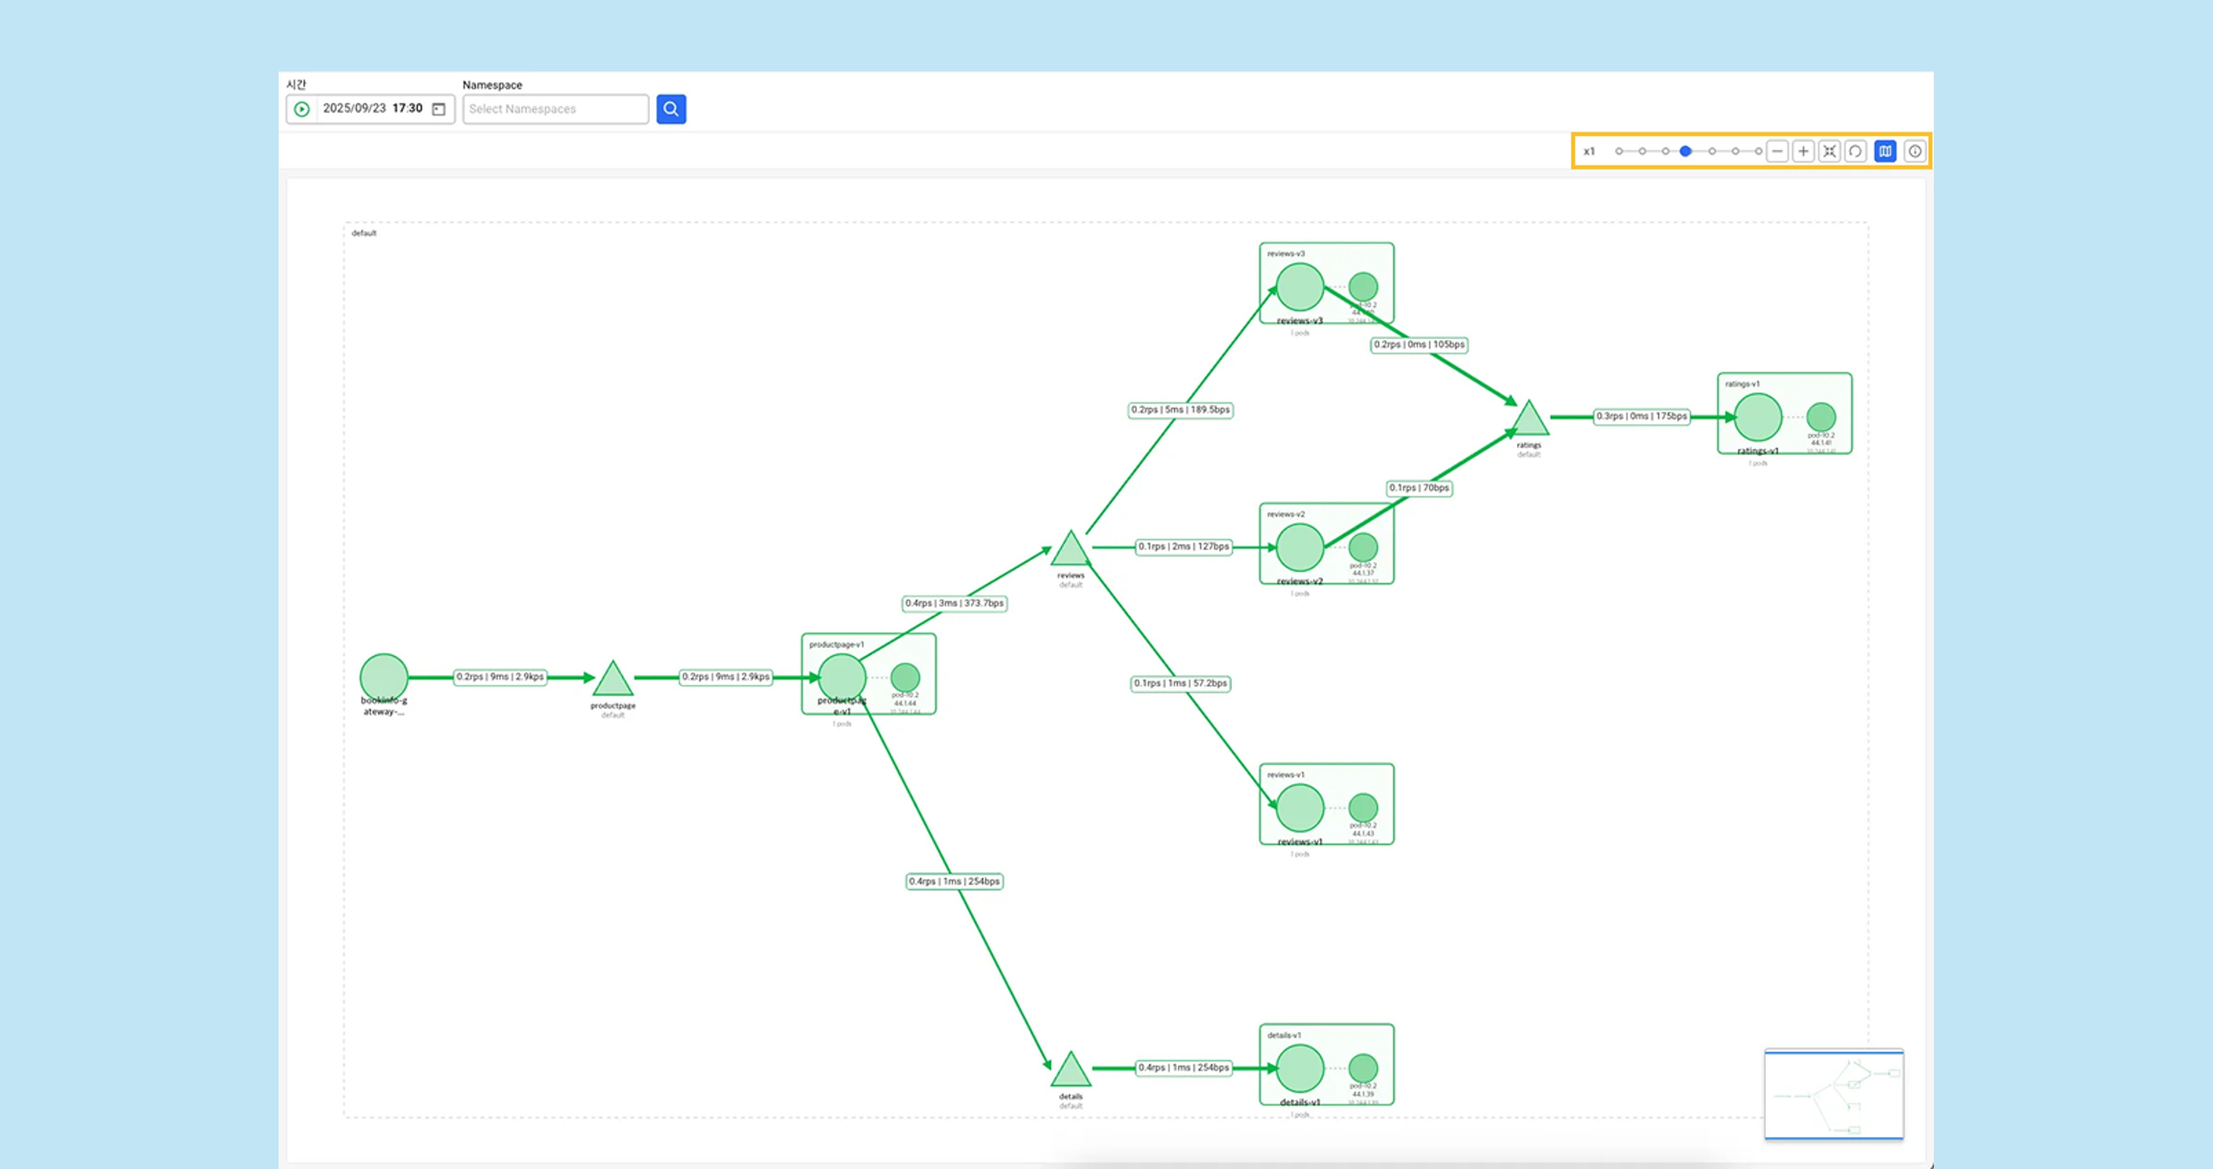Open the info legend icon
2213x1169 pixels.
[1915, 151]
